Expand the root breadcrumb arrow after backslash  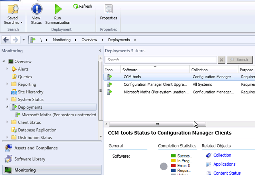(x=47, y=40)
